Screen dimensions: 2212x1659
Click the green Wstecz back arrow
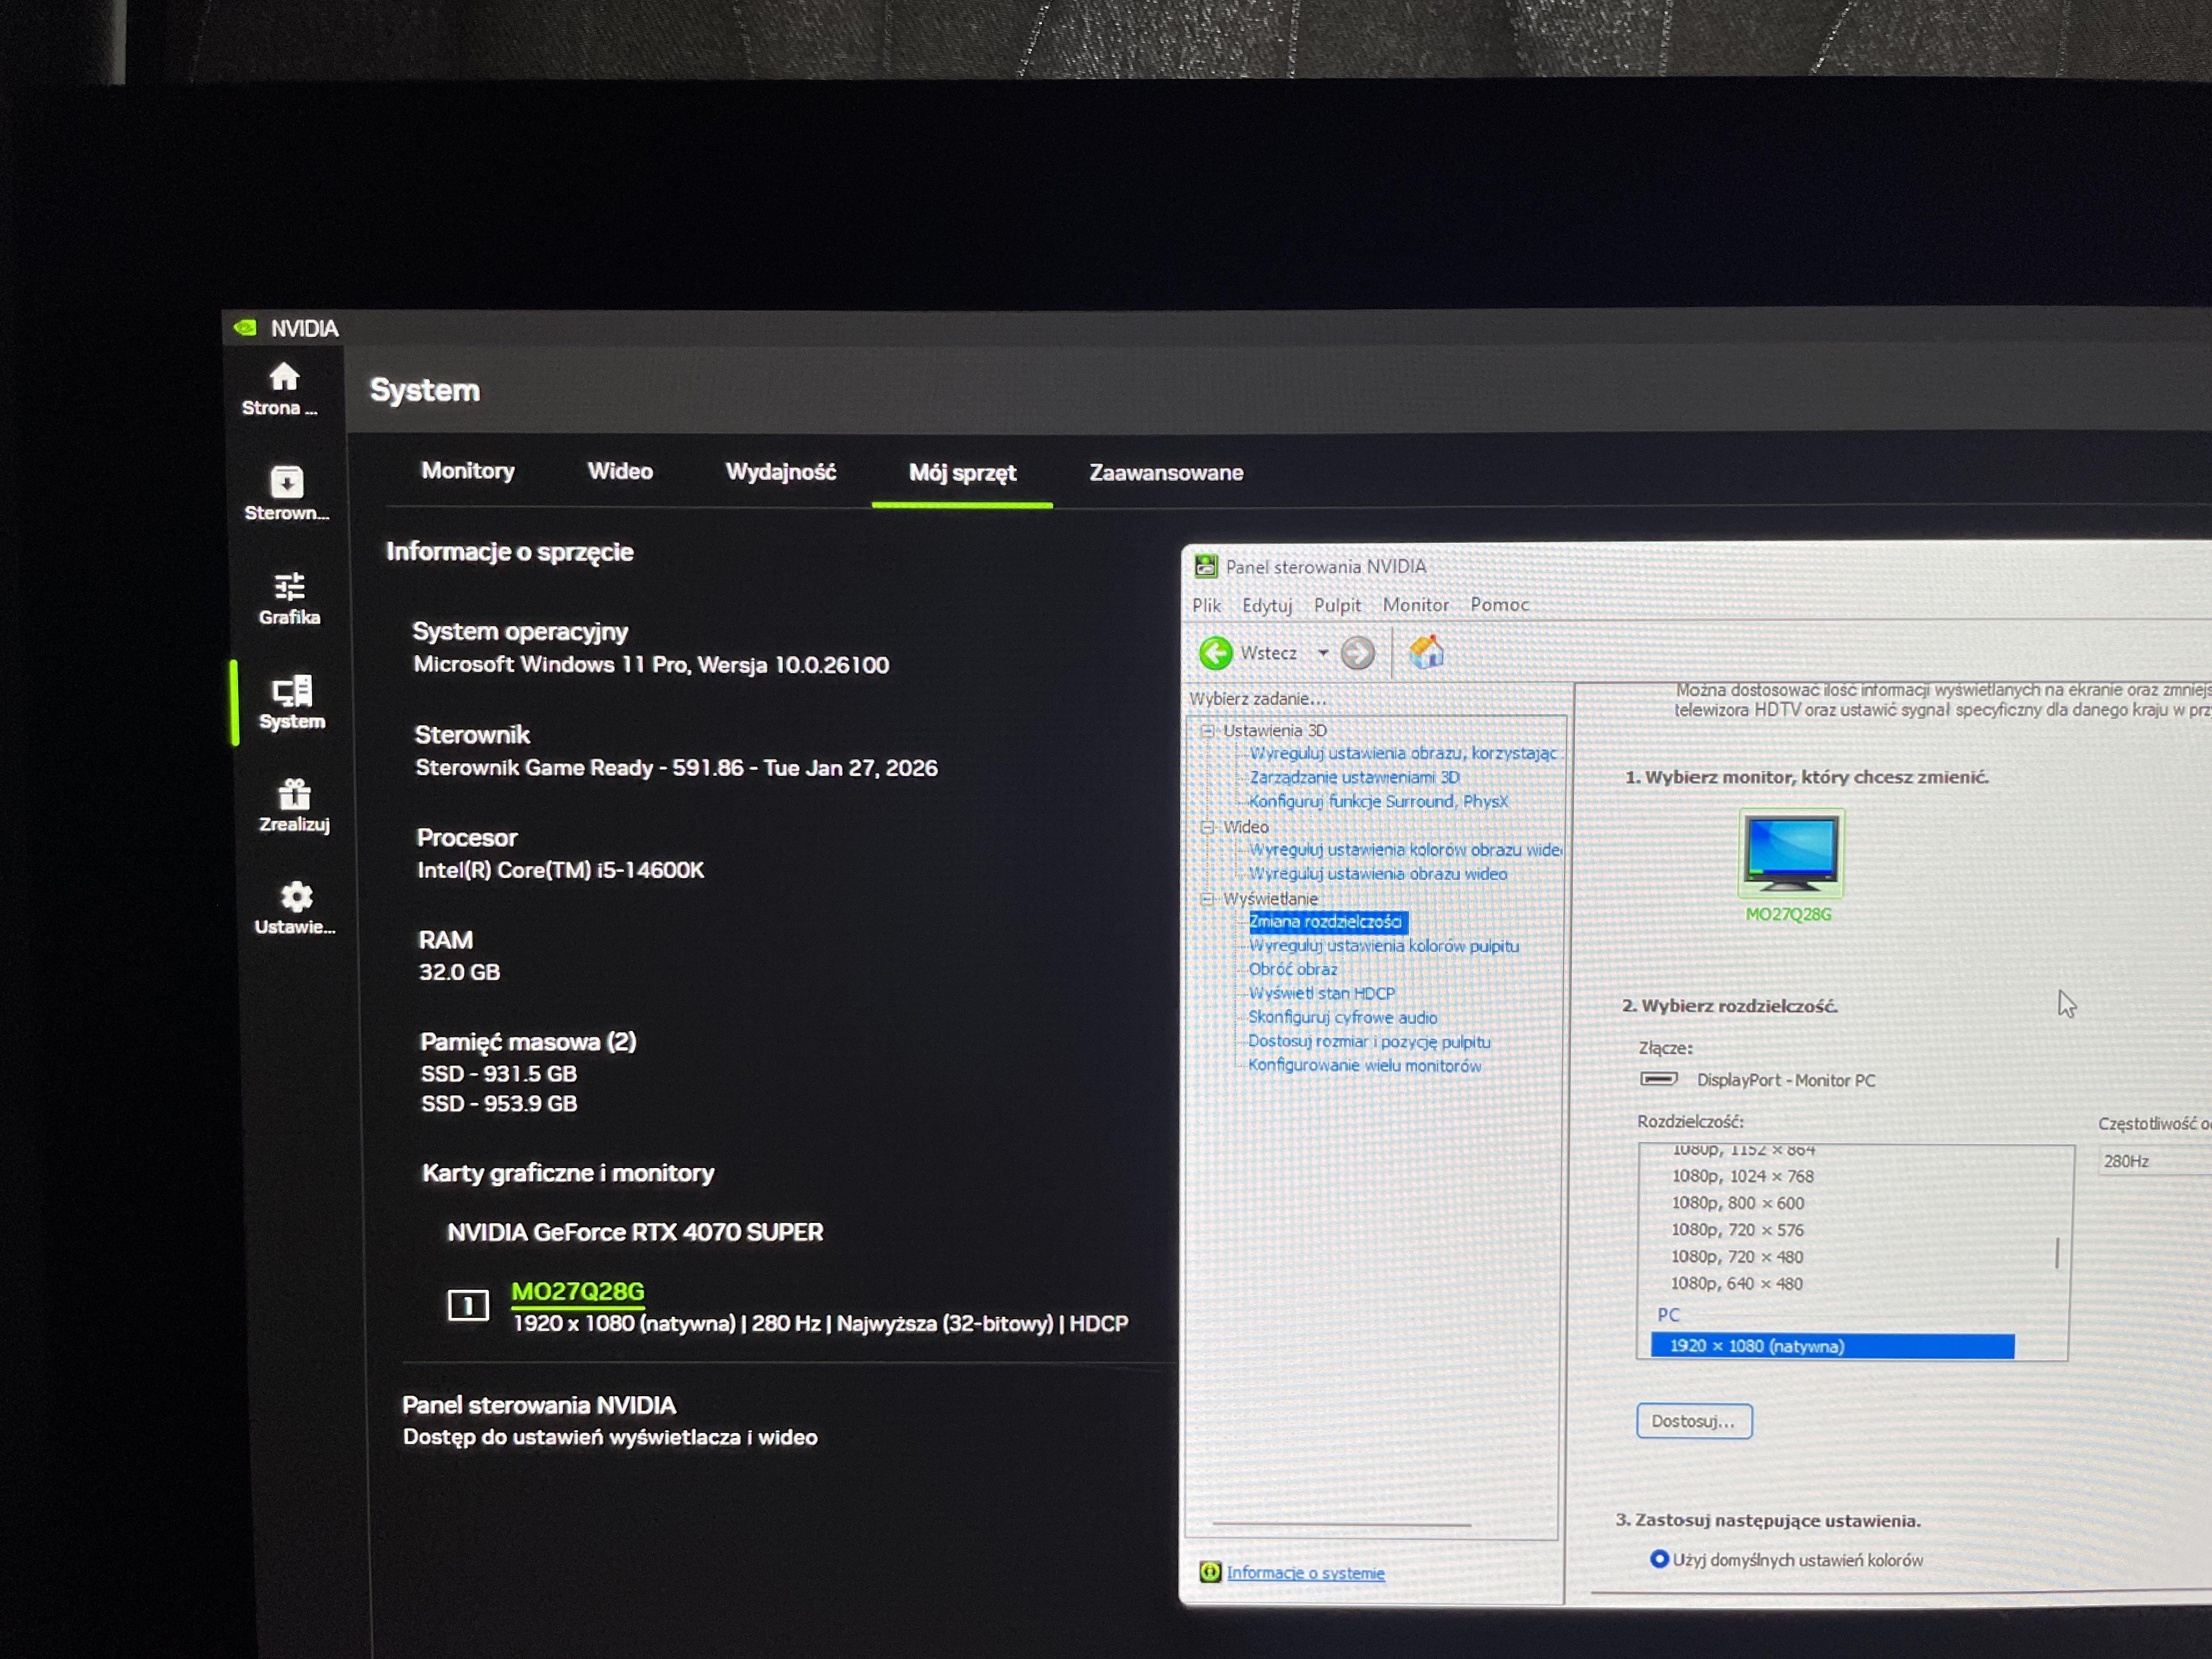click(1216, 653)
